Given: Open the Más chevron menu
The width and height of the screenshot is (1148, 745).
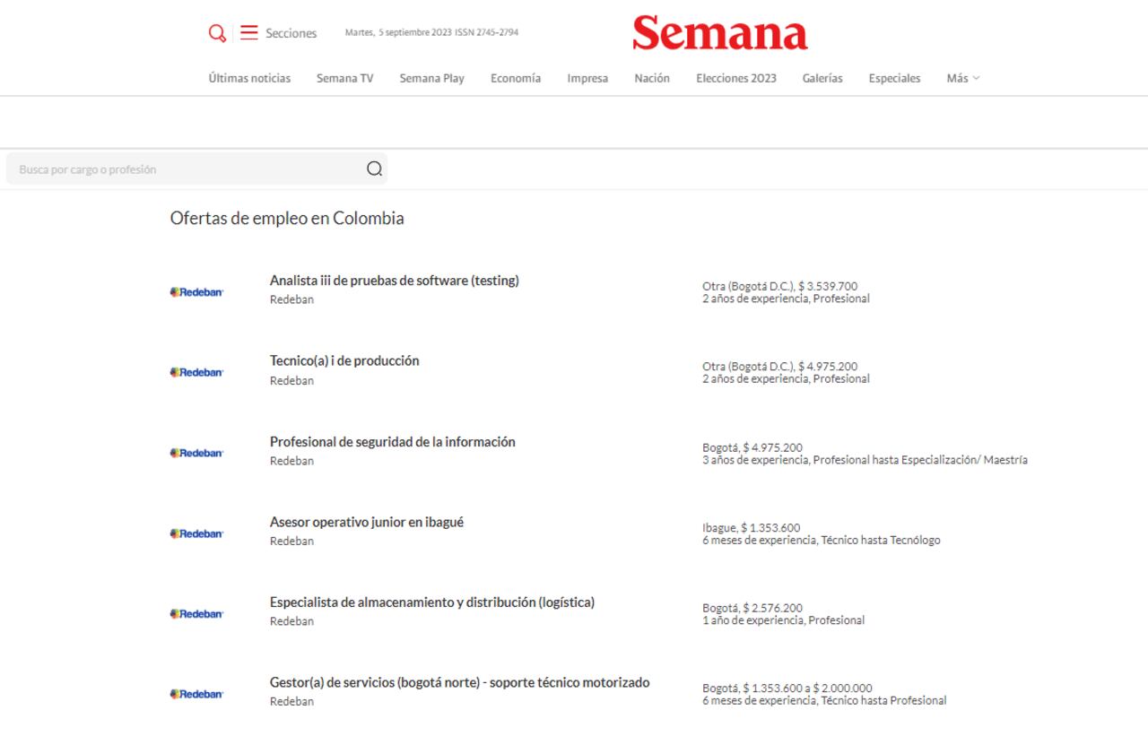Looking at the screenshot, I should pos(975,78).
